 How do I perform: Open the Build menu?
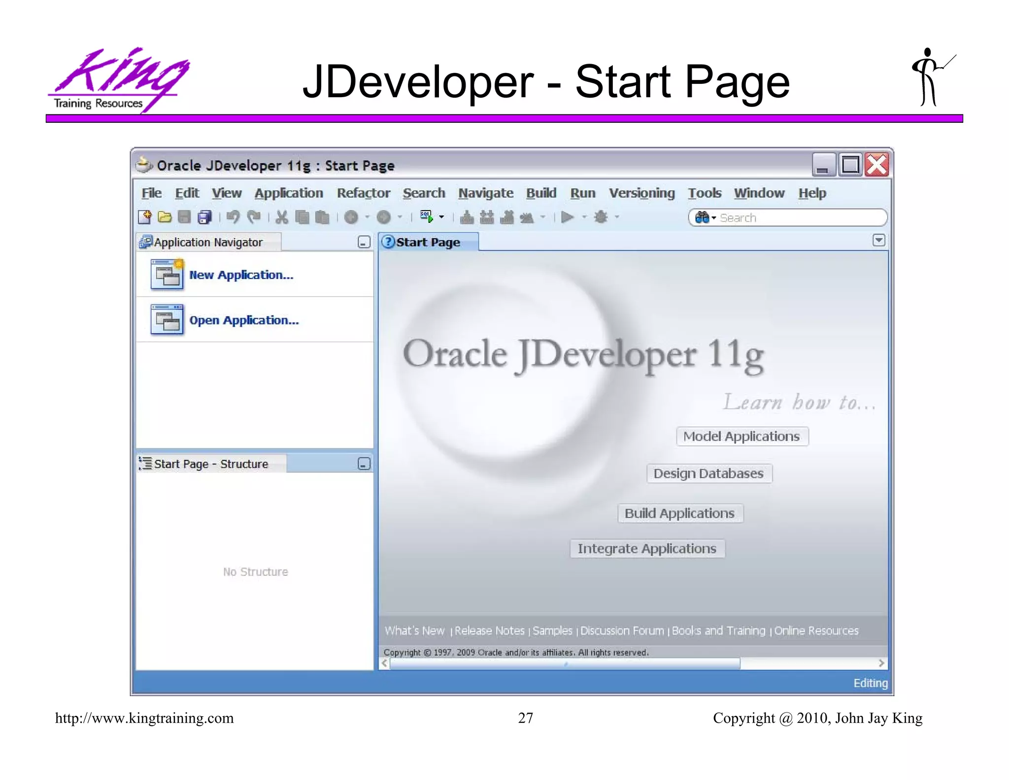tap(541, 193)
